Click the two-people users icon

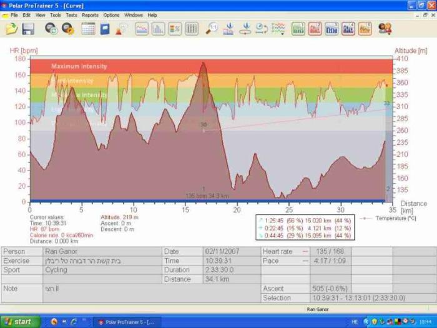click(x=385, y=28)
